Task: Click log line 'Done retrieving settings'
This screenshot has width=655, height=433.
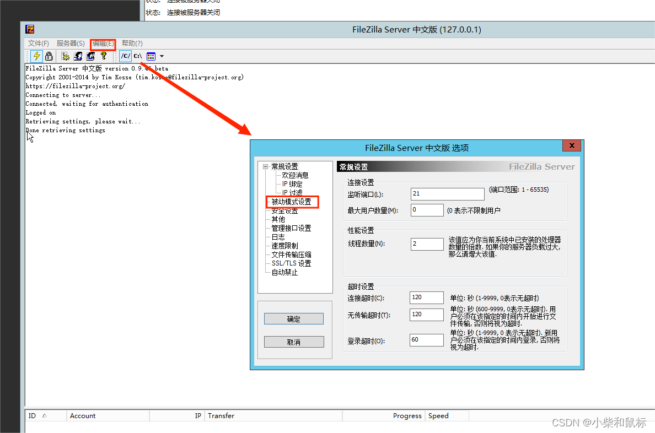Action: click(66, 130)
